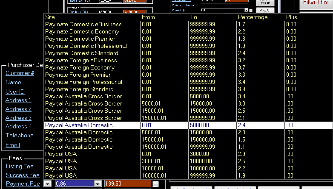Click the Filter This button
Image resolution: width=333 pixels, height=189 pixels.
click(317, 4)
